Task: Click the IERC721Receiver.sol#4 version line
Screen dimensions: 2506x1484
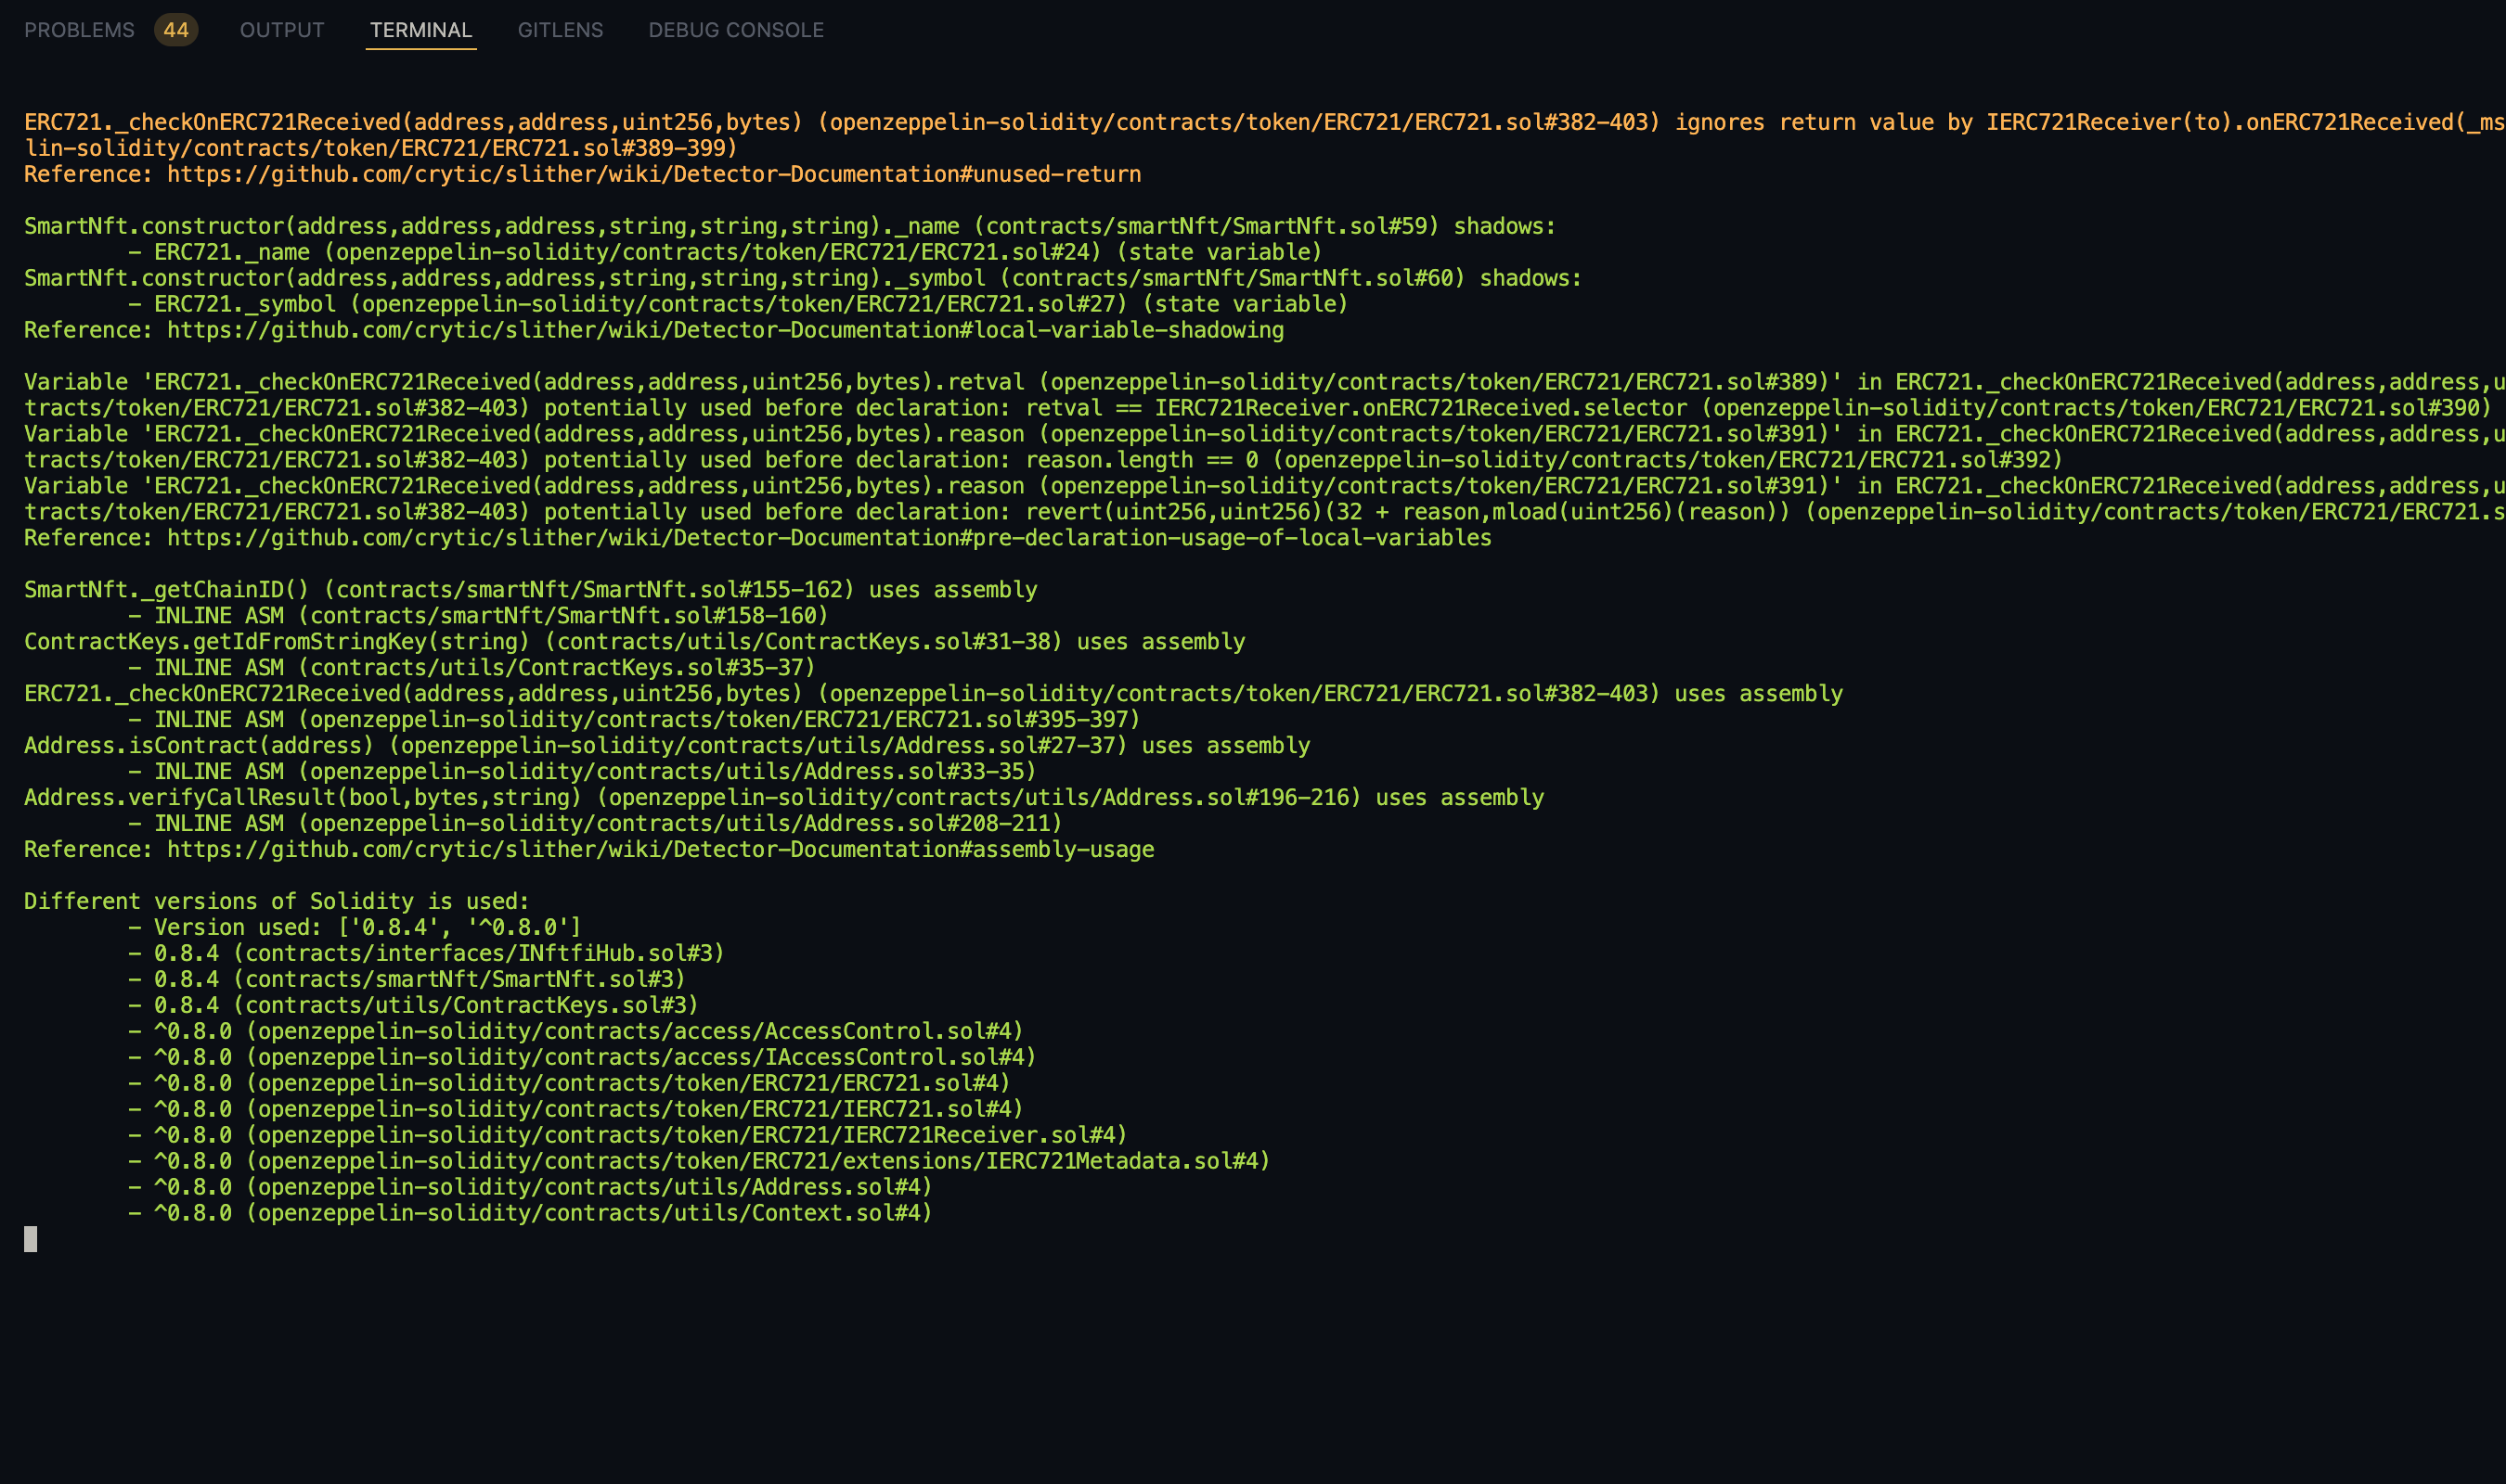Action: point(628,1136)
